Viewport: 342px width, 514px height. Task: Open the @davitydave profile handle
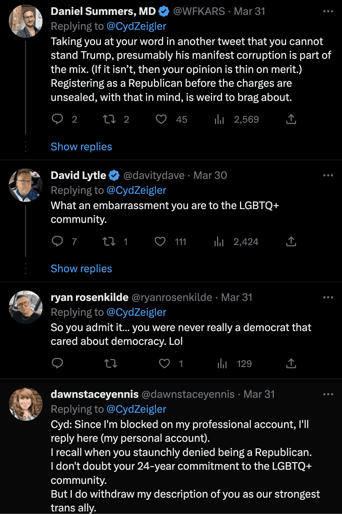pyautogui.click(x=154, y=175)
